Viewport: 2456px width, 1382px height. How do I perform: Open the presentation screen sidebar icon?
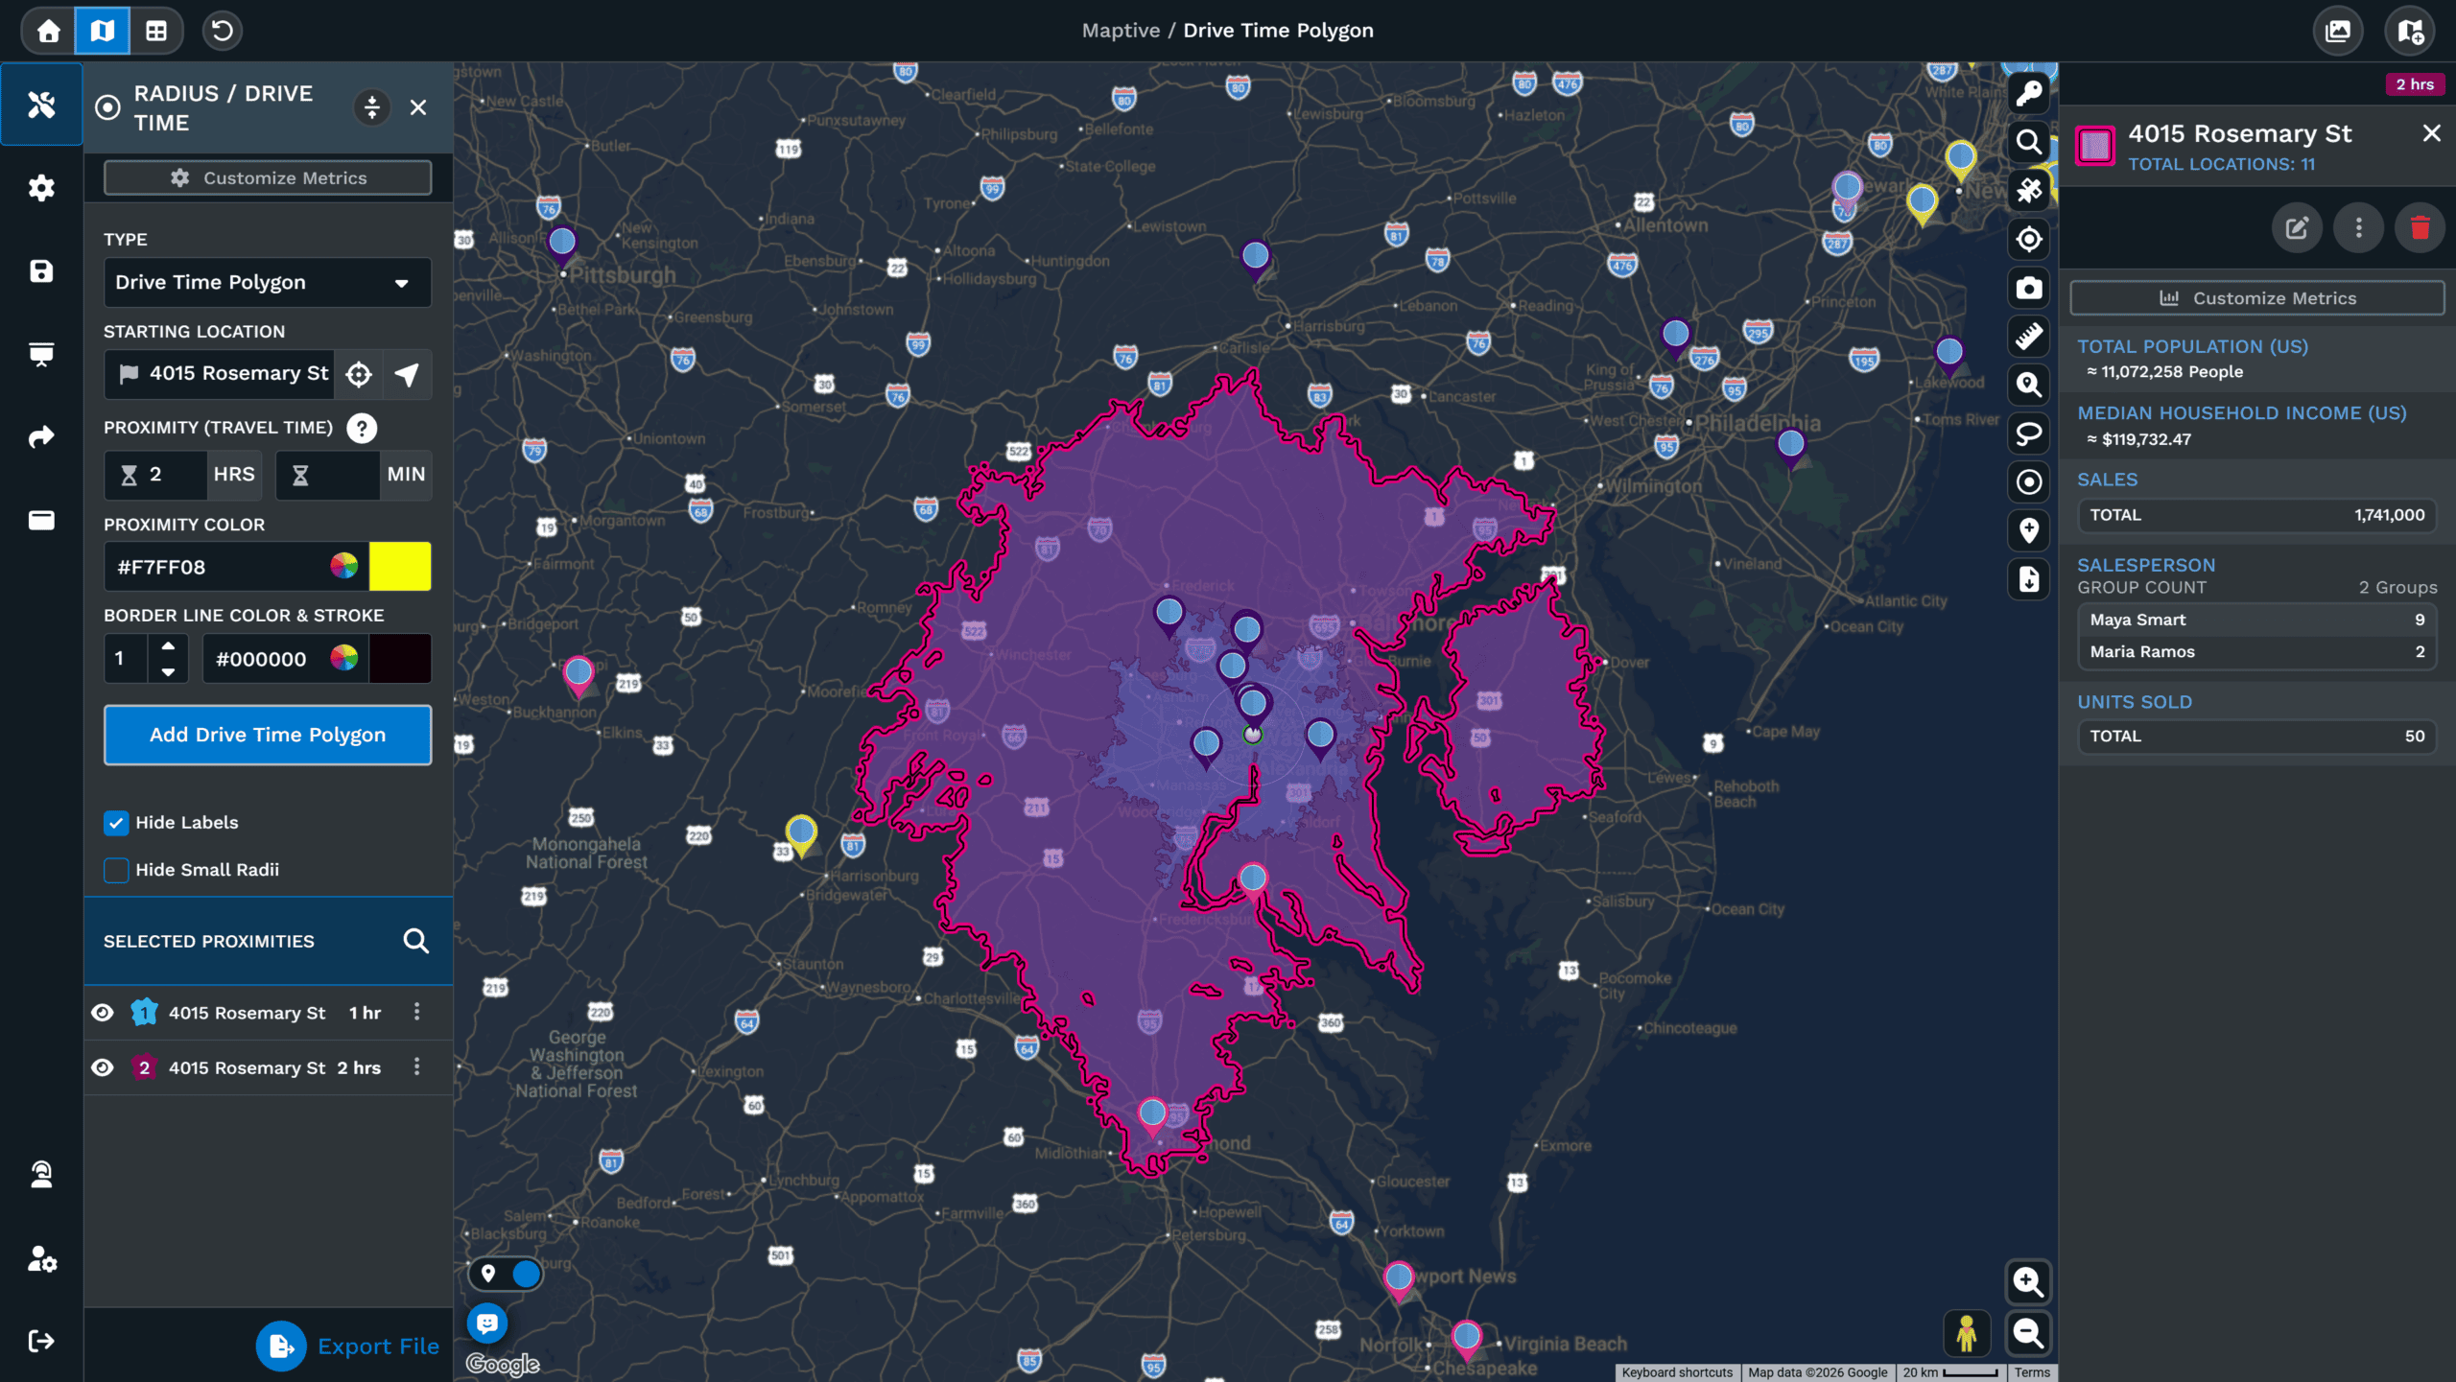pos(41,354)
